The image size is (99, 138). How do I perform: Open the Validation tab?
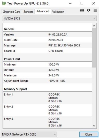pos(58,12)
